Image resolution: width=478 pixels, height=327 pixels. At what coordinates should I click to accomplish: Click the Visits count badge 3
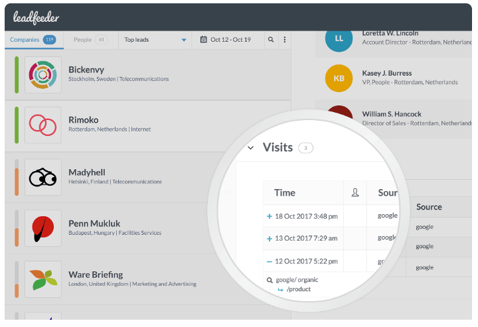click(305, 148)
